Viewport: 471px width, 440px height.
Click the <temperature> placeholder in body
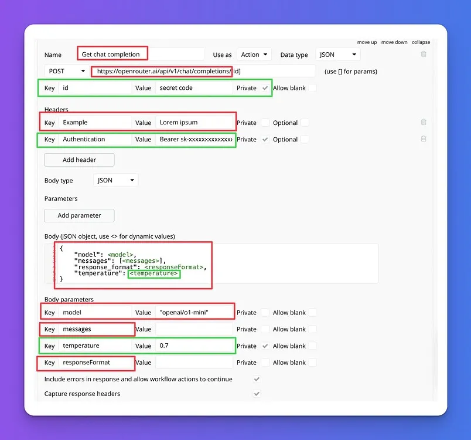click(153, 273)
